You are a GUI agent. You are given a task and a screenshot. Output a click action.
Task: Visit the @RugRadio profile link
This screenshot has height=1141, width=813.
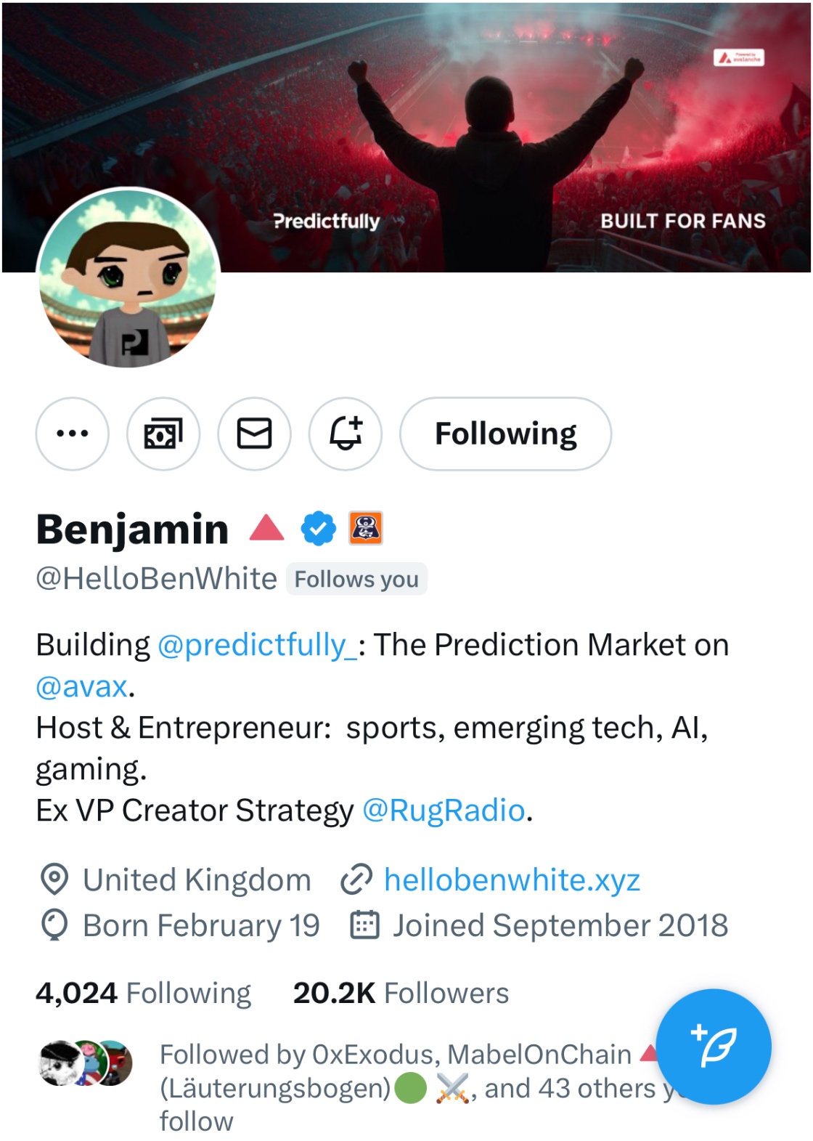tap(444, 811)
